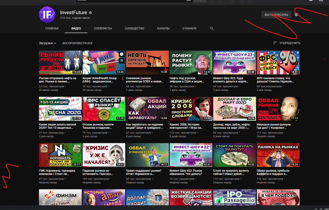Open 'Стоит ли покупать валюту?' thumbnail
This screenshot has height=210, width=329.
point(235,155)
